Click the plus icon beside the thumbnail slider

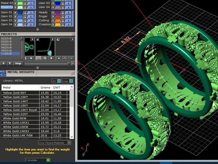click(x=73, y=63)
